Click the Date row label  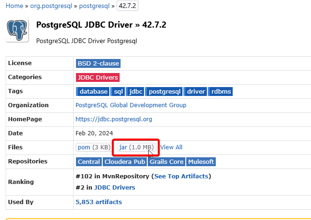coord(15,133)
